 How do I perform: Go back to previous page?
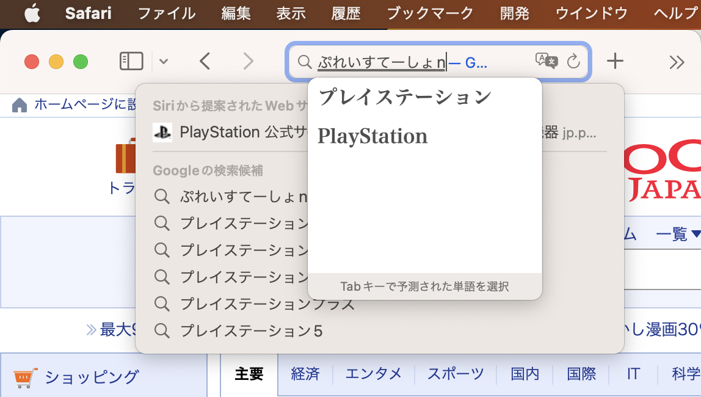pyautogui.click(x=205, y=61)
